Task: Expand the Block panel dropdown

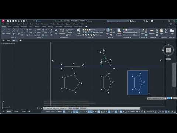Action: pos(110,38)
